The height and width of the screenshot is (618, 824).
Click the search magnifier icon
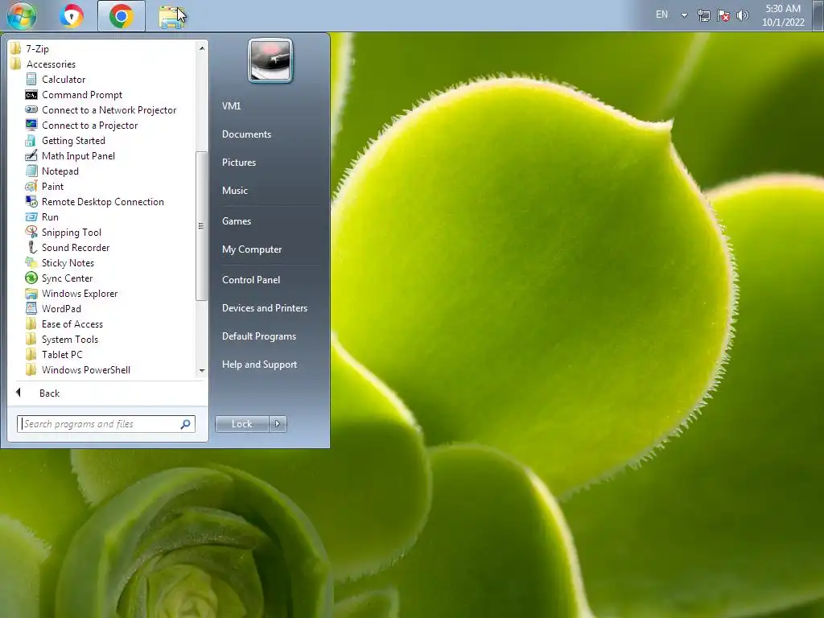(x=186, y=423)
